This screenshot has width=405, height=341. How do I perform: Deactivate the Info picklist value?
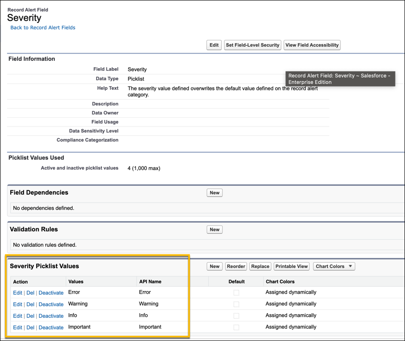[x=51, y=316]
